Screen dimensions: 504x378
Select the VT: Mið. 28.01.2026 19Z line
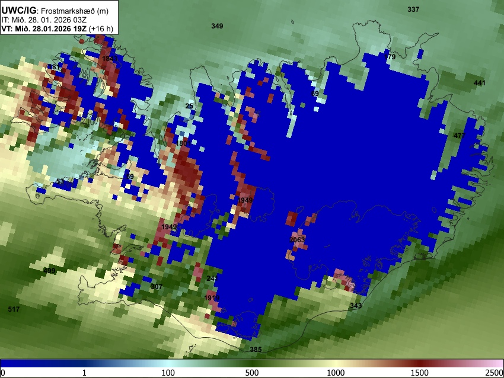click(57, 29)
